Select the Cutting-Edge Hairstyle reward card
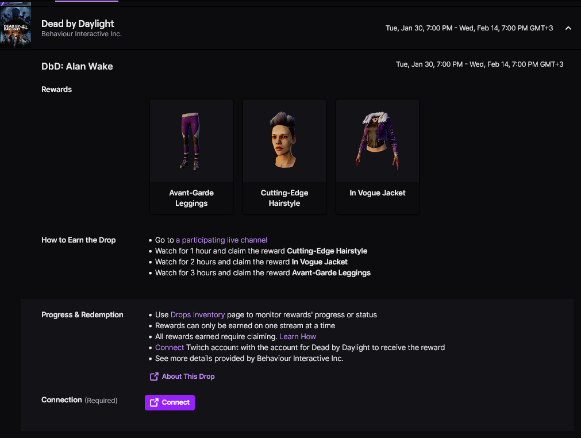Image resolution: width=581 pixels, height=438 pixels. tap(284, 157)
